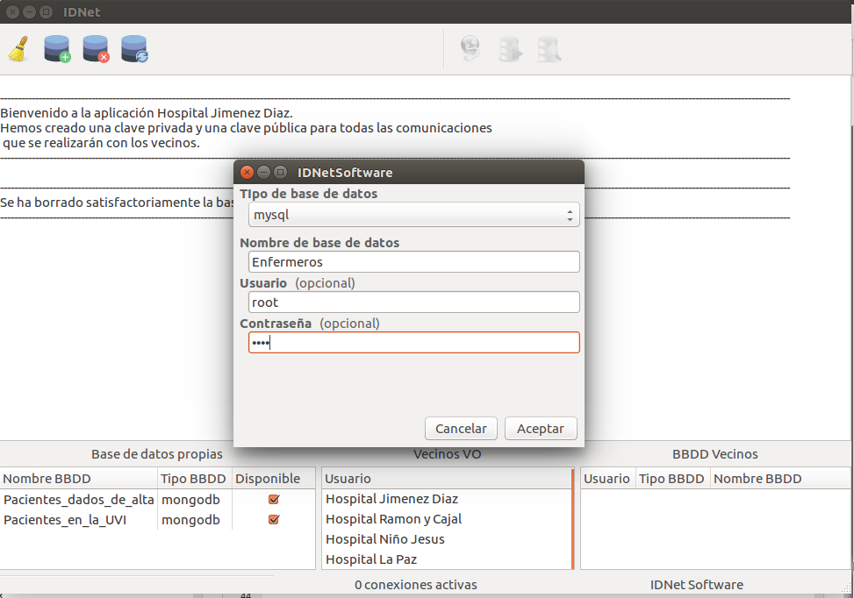This screenshot has height=598, width=854.
Task: Select Hospital Niño Jesus from the list
Action: coord(384,539)
